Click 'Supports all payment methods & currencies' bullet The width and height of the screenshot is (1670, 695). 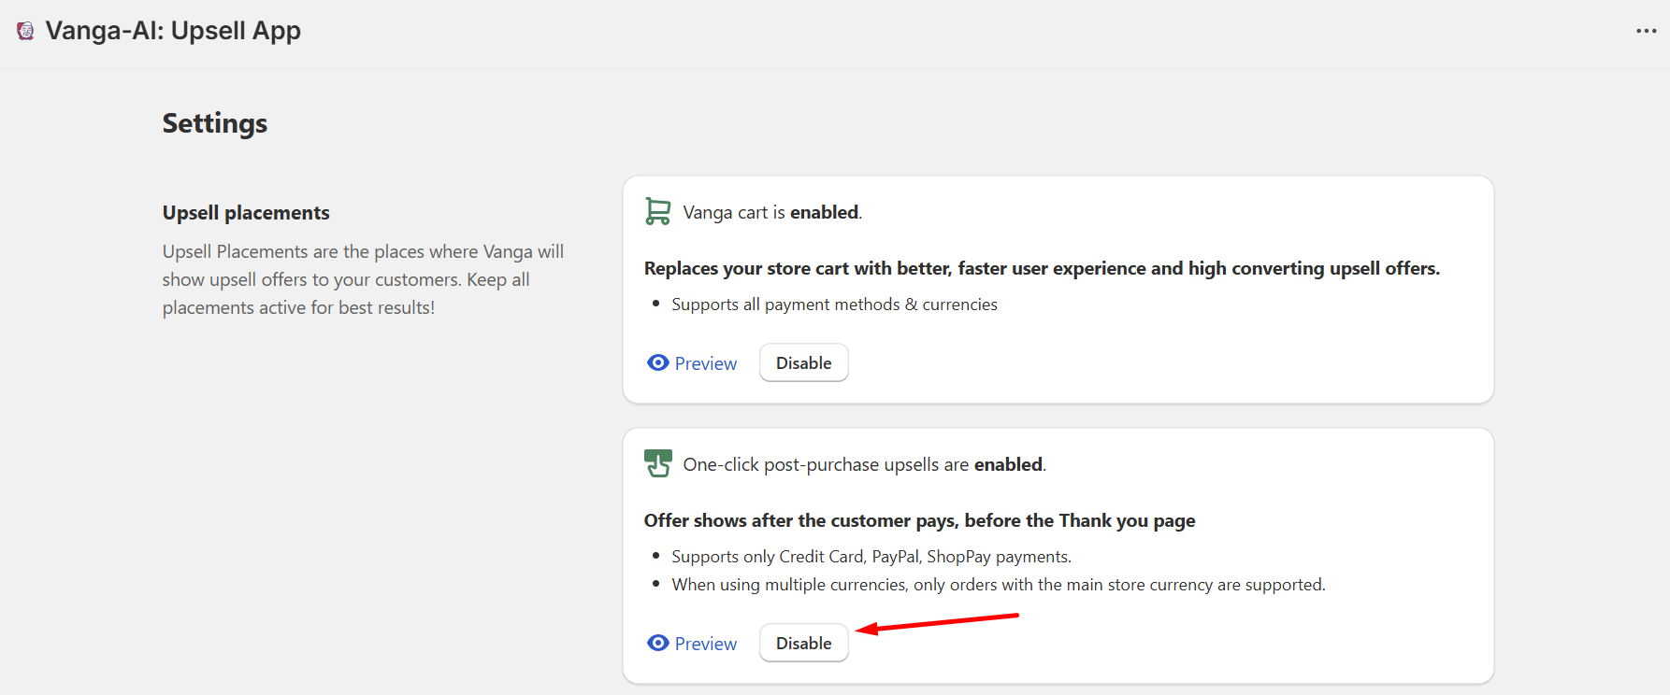pos(834,305)
